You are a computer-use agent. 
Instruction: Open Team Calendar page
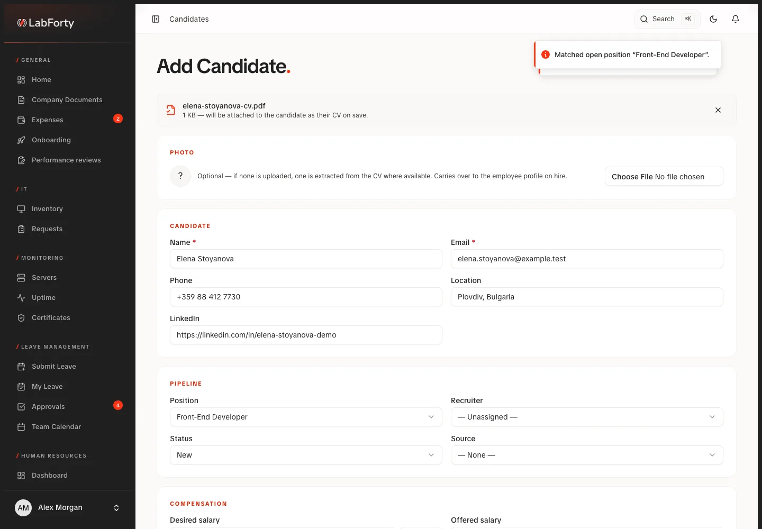(68, 427)
